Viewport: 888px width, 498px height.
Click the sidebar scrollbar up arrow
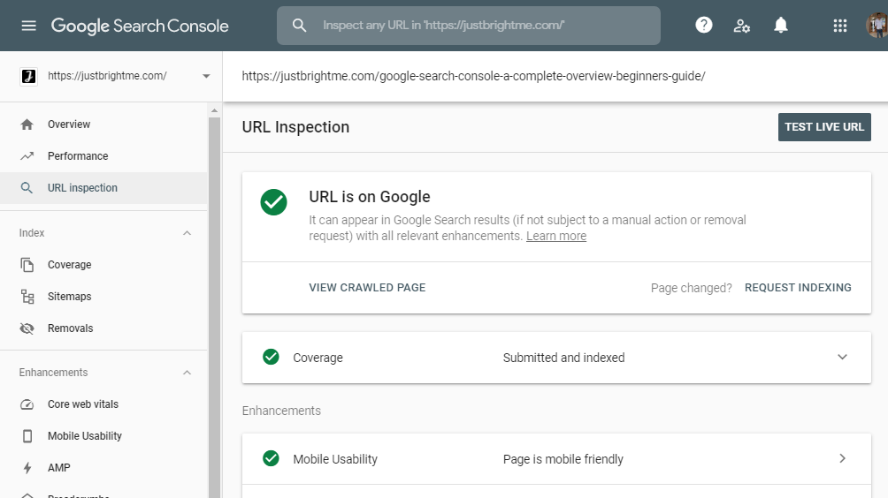(x=214, y=110)
